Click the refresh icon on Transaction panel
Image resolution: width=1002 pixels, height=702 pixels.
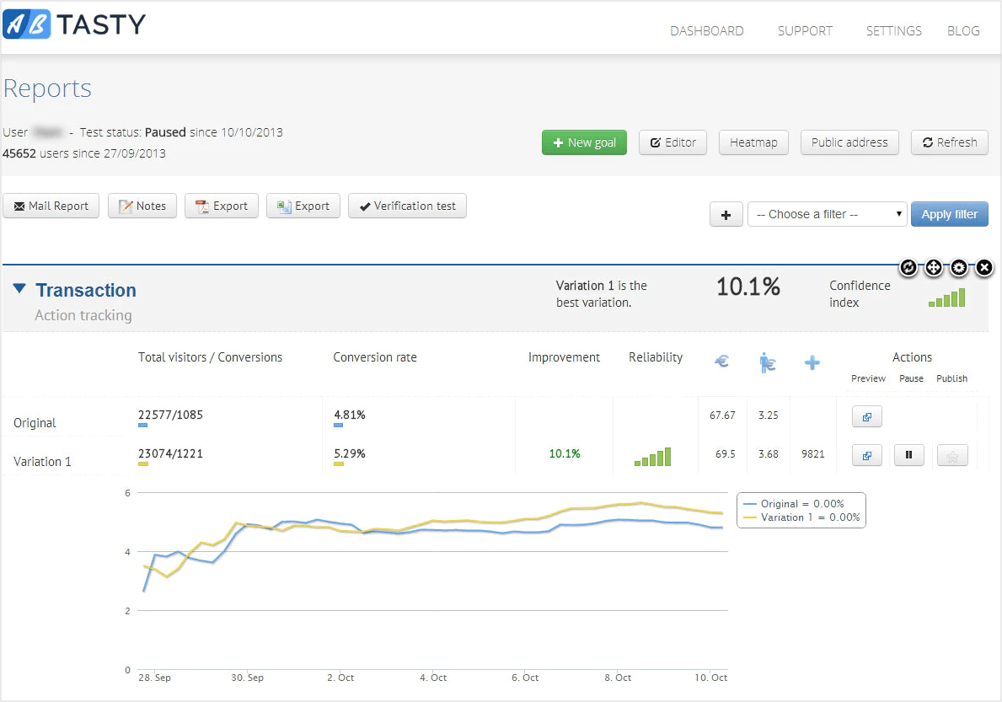coord(908,268)
